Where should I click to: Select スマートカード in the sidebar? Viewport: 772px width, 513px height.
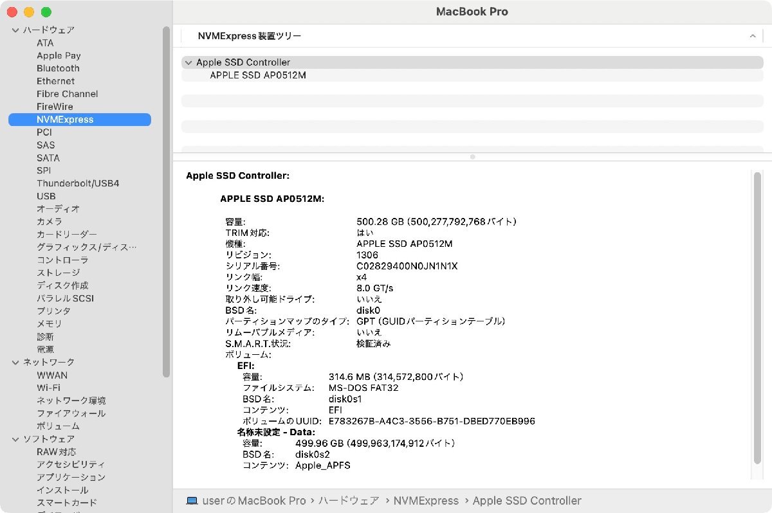coord(67,503)
